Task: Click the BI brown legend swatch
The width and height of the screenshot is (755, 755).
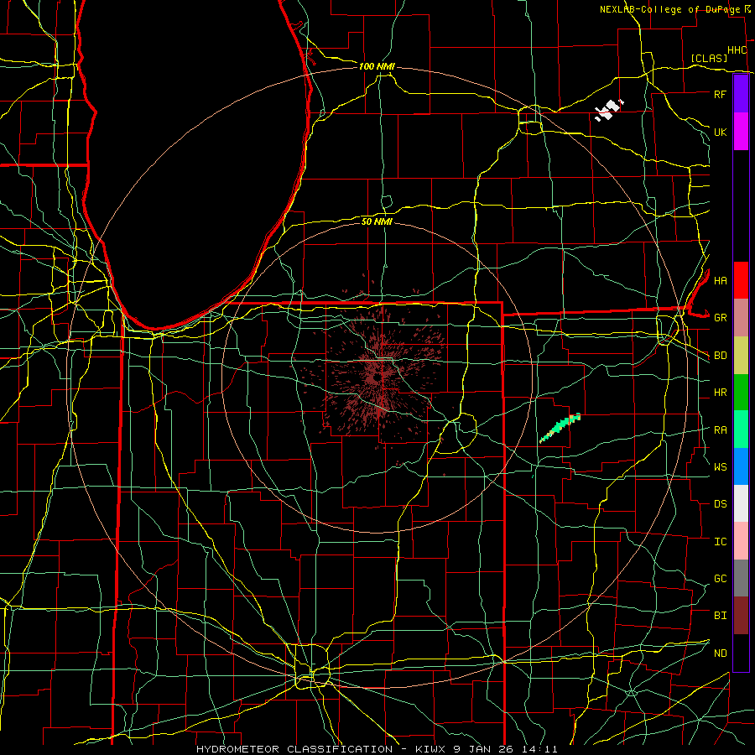Action: 741,616
